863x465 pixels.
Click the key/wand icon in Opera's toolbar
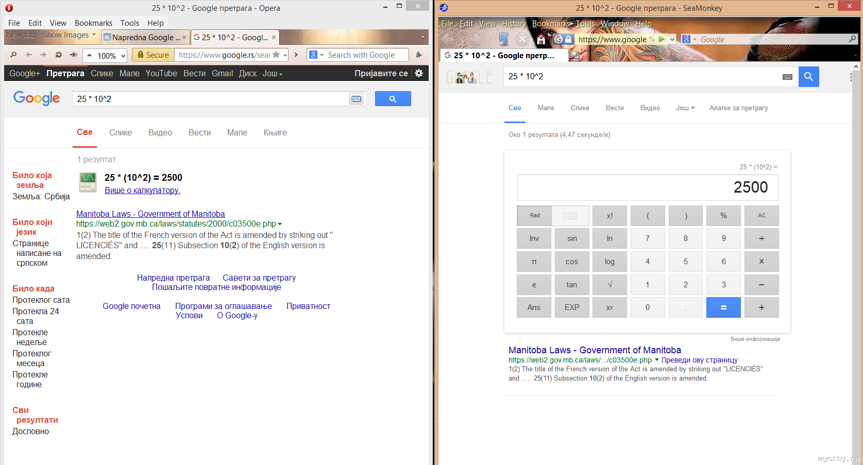click(x=13, y=55)
